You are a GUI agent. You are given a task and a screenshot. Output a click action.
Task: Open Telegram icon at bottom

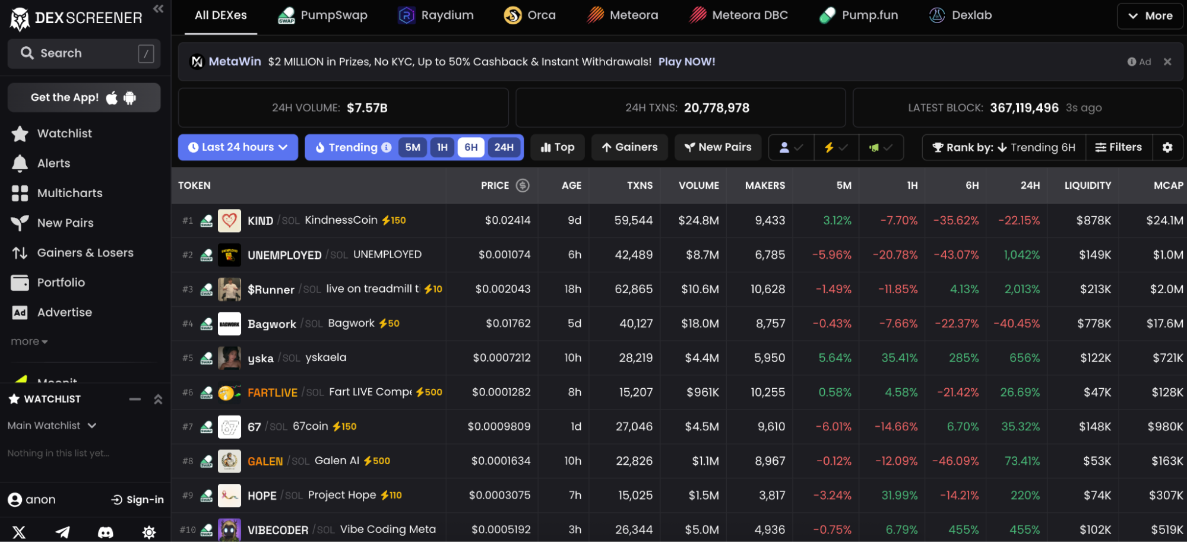pos(62,532)
